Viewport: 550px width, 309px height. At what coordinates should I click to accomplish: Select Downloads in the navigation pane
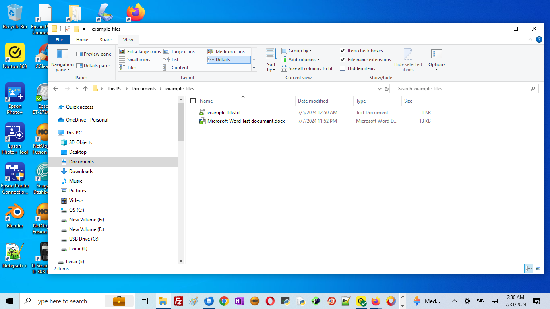click(81, 171)
